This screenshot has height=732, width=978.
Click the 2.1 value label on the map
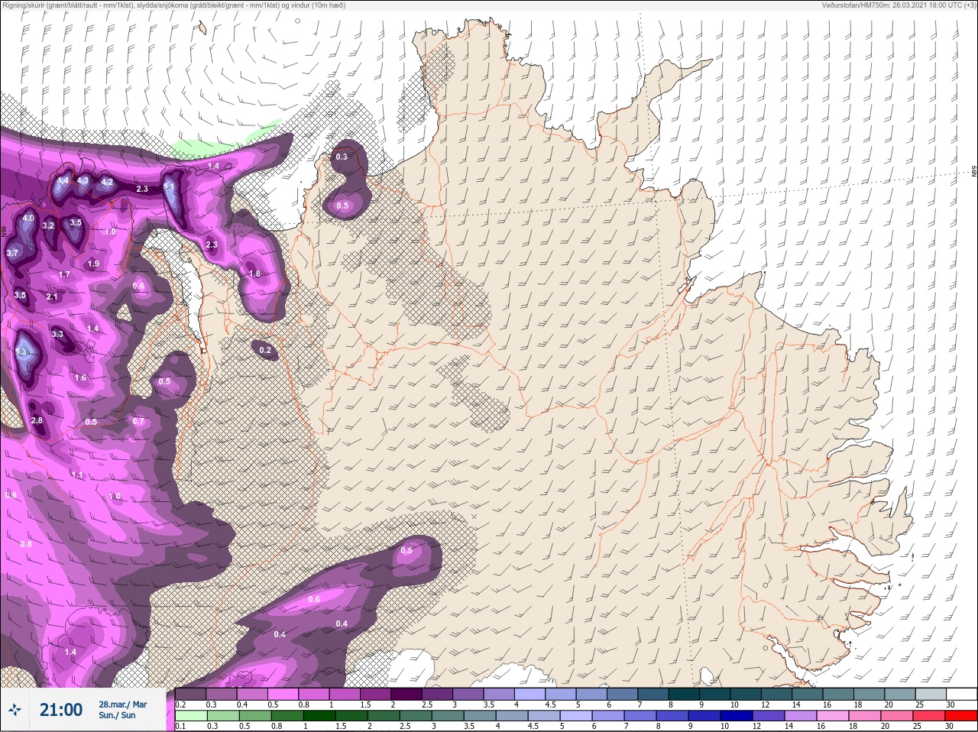[52, 296]
